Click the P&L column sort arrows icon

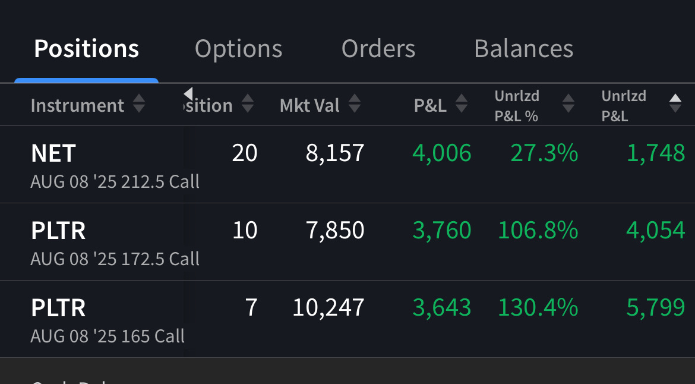click(461, 105)
